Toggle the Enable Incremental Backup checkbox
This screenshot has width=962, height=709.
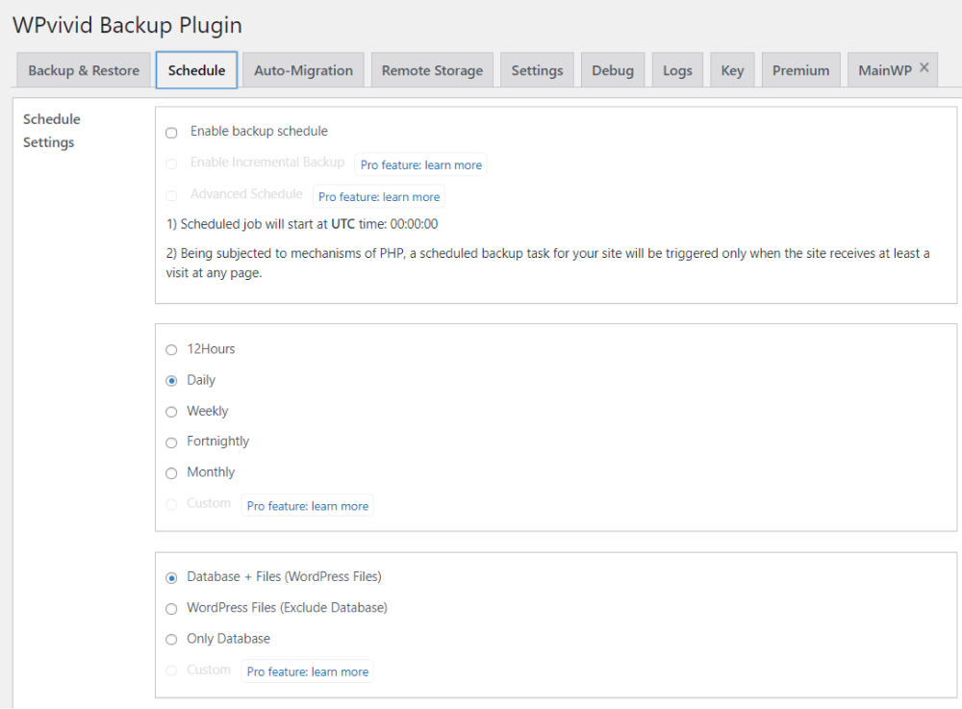(172, 164)
